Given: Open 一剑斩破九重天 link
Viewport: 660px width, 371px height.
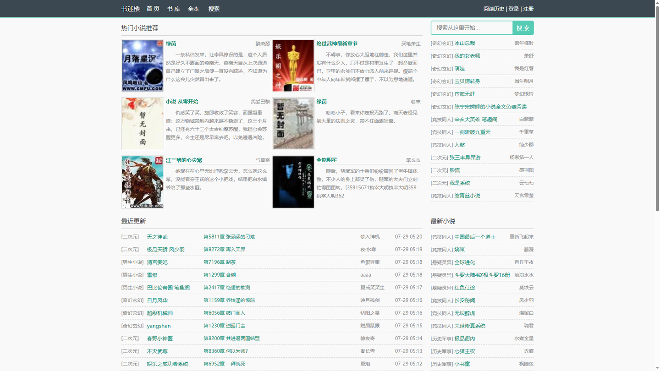Looking at the screenshot, I should [473, 132].
